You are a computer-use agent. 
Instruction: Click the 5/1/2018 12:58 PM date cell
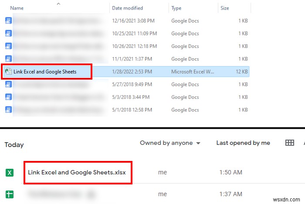pyautogui.click(x=132, y=110)
